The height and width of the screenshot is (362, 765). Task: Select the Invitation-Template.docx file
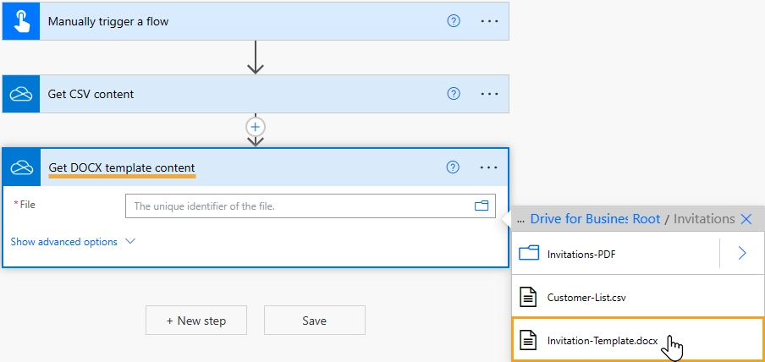(638, 341)
